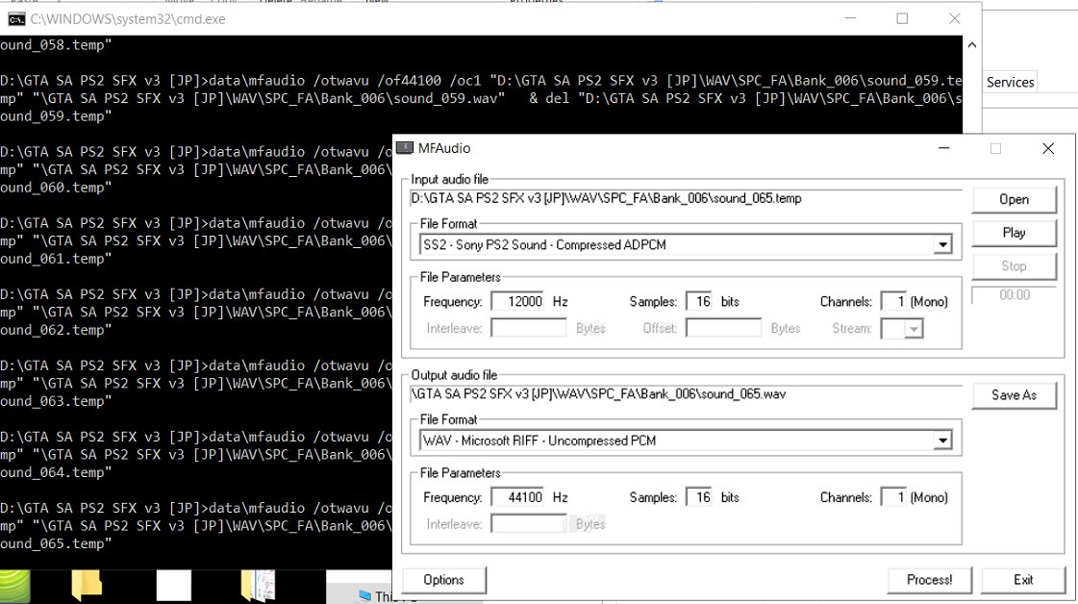Image resolution: width=1078 pixels, height=604 pixels.
Task: Open the MFAudio Options
Action: point(443,580)
